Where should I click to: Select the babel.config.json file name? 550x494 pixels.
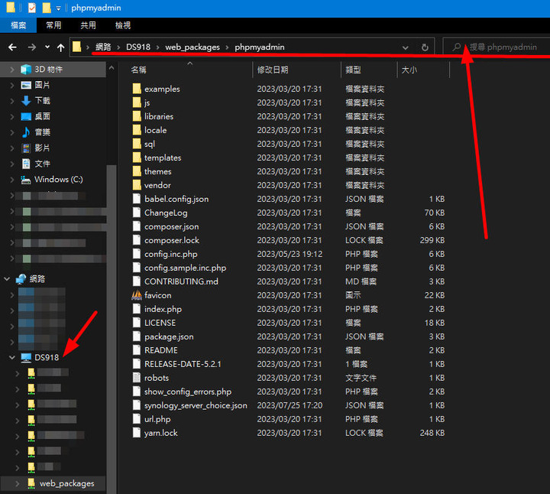point(176,199)
